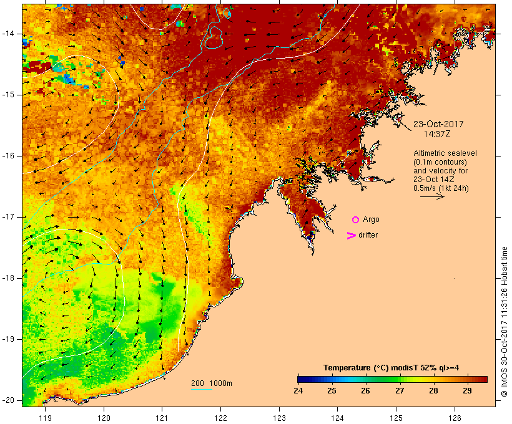The width and height of the screenshot is (512, 424).
Task: Click 'and velocity for' text line
Action: [440, 171]
